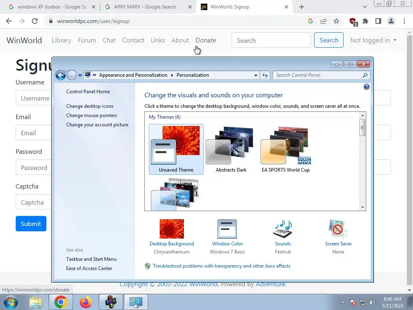Image resolution: width=413 pixels, height=310 pixels.
Task: Click the Chrome address bar URL
Action: [93, 21]
